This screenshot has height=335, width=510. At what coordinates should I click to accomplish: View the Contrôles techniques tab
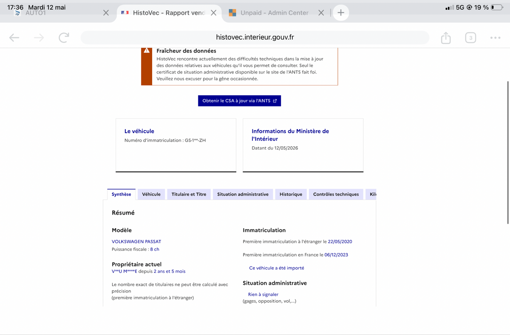336,194
